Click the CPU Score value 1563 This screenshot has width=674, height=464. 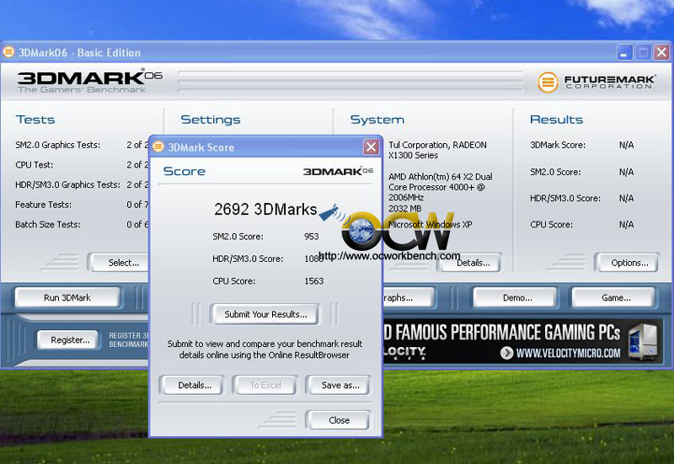pos(313,281)
